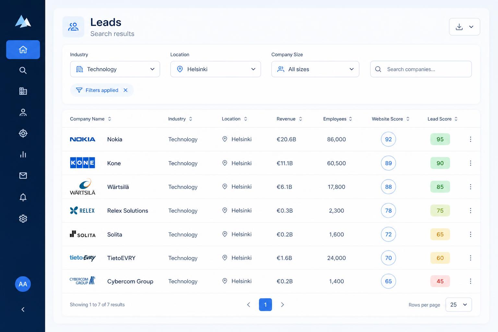Sort by Lead Score column header
498x332 pixels.
(443, 119)
